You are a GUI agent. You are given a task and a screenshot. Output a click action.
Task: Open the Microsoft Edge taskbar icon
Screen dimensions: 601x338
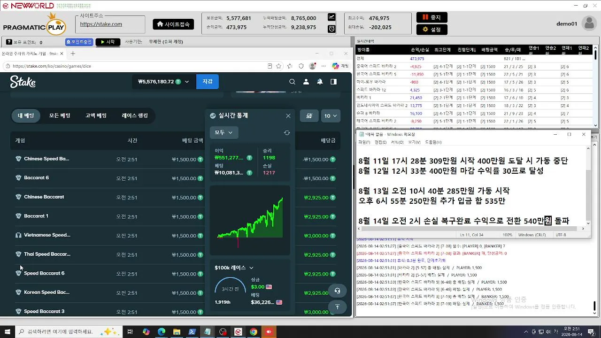(x=161, y=332)
